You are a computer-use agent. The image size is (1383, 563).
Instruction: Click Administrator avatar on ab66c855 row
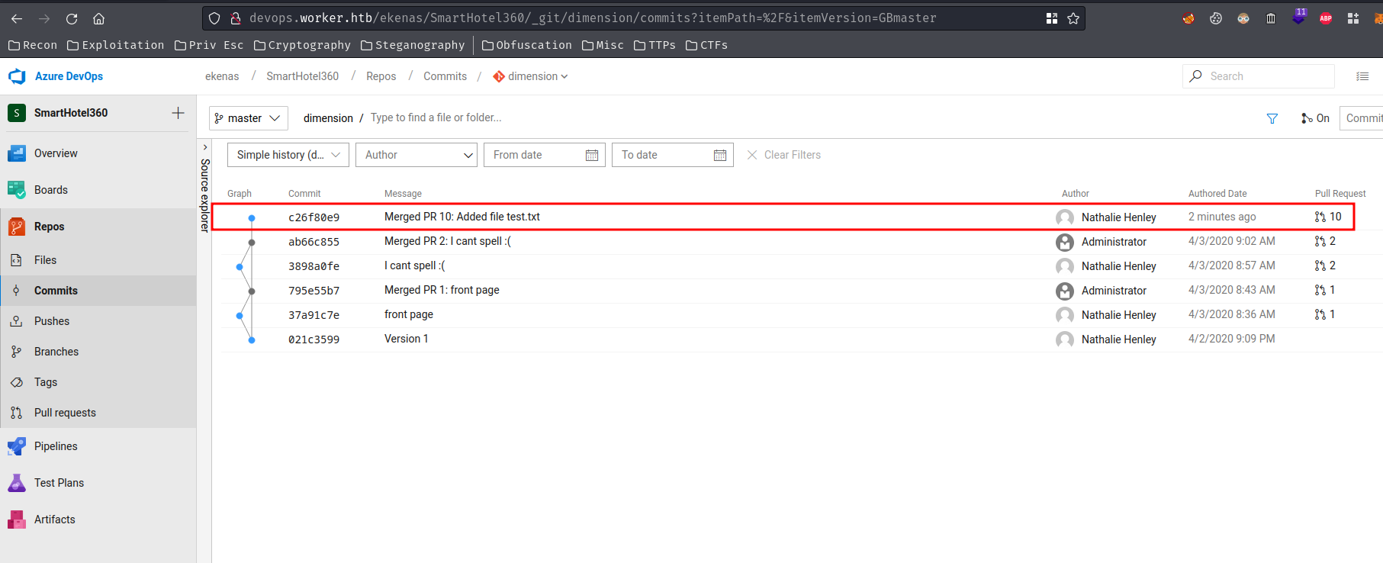click(1065, 242)
